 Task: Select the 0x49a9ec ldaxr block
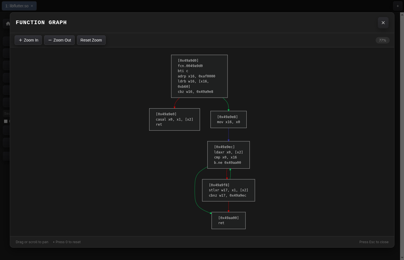point(228,155)
